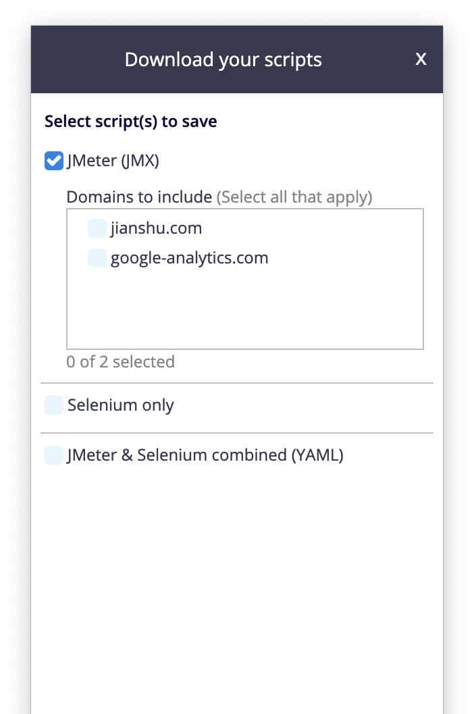
Task: Tick the Selenium only checkbox
Action: click(53, 405)
